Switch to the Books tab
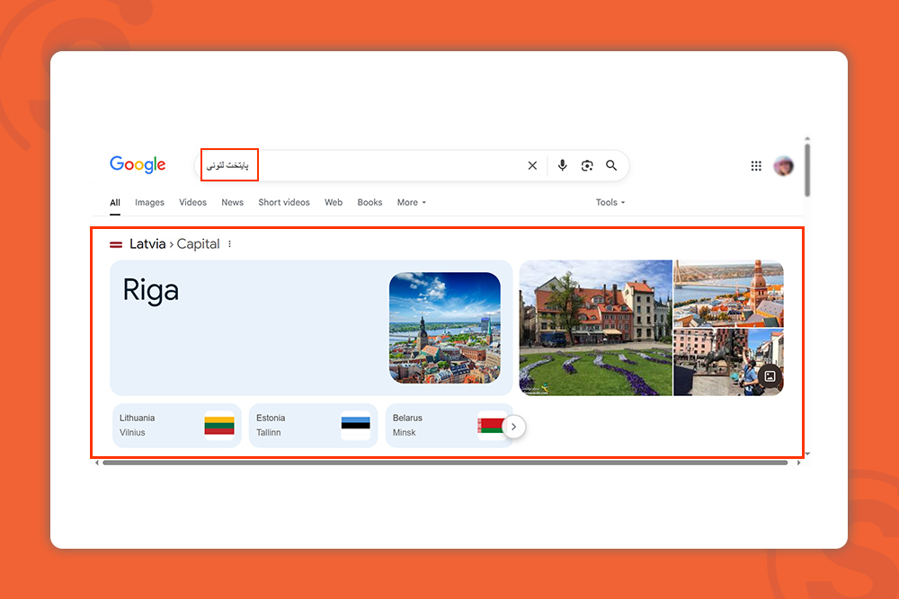This screenshot has width=899, height=599. point(369,203)
